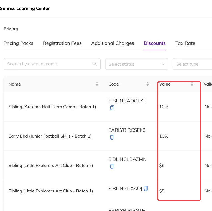Switch to Pricing Packs tab
Viewport: 212px width, 211px height.
18,43
